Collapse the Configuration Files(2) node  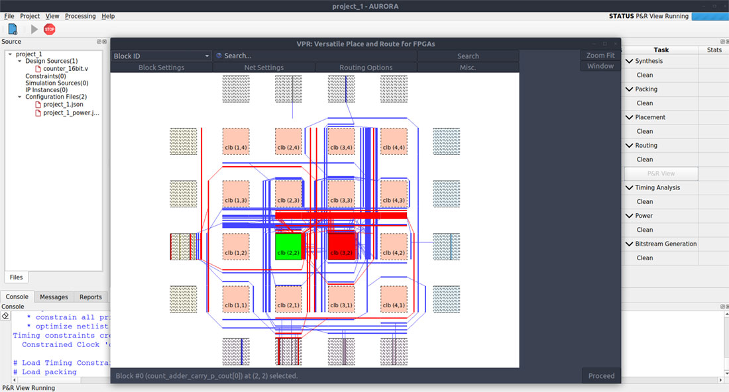[19, 97]
